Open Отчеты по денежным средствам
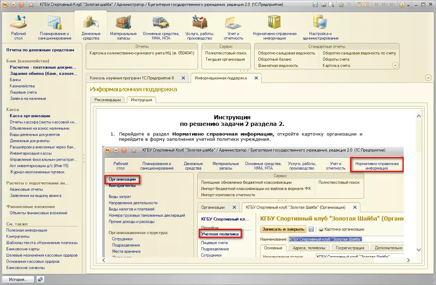 [x=40, y=50]
